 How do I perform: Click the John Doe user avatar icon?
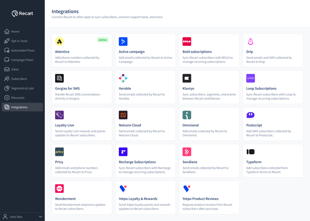tap(6, 217)
